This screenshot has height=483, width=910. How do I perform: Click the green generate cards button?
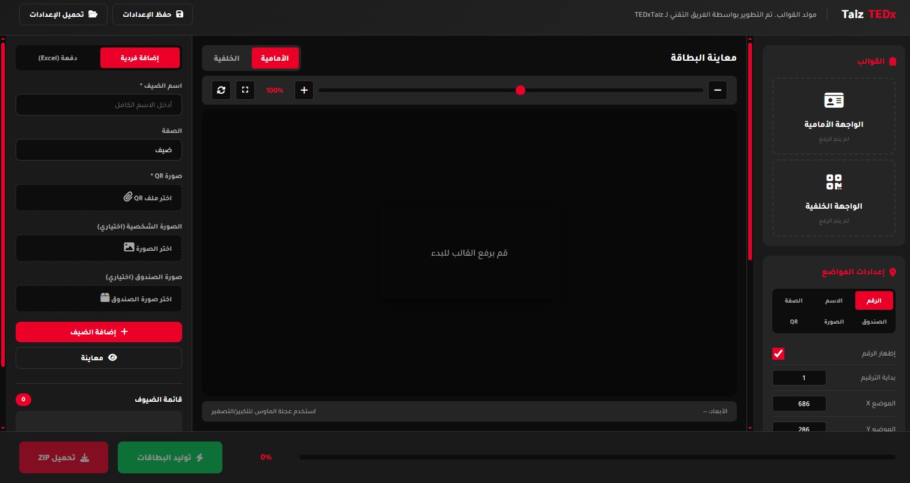tap(170, 458)
